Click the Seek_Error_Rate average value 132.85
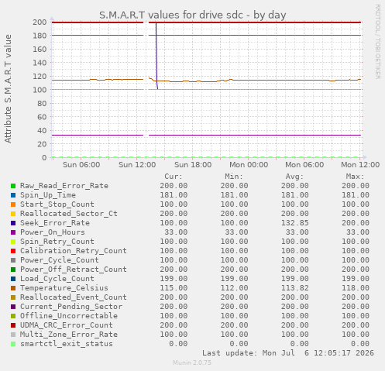The height and width of the screenshot is (371, 385). (x=295, y=223)
